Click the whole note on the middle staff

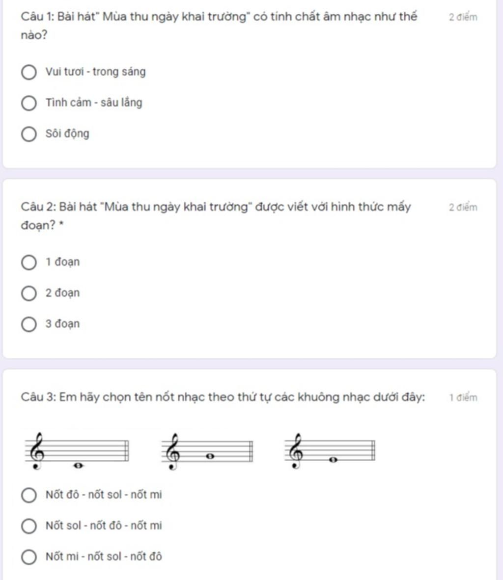[x=211, y=456]
